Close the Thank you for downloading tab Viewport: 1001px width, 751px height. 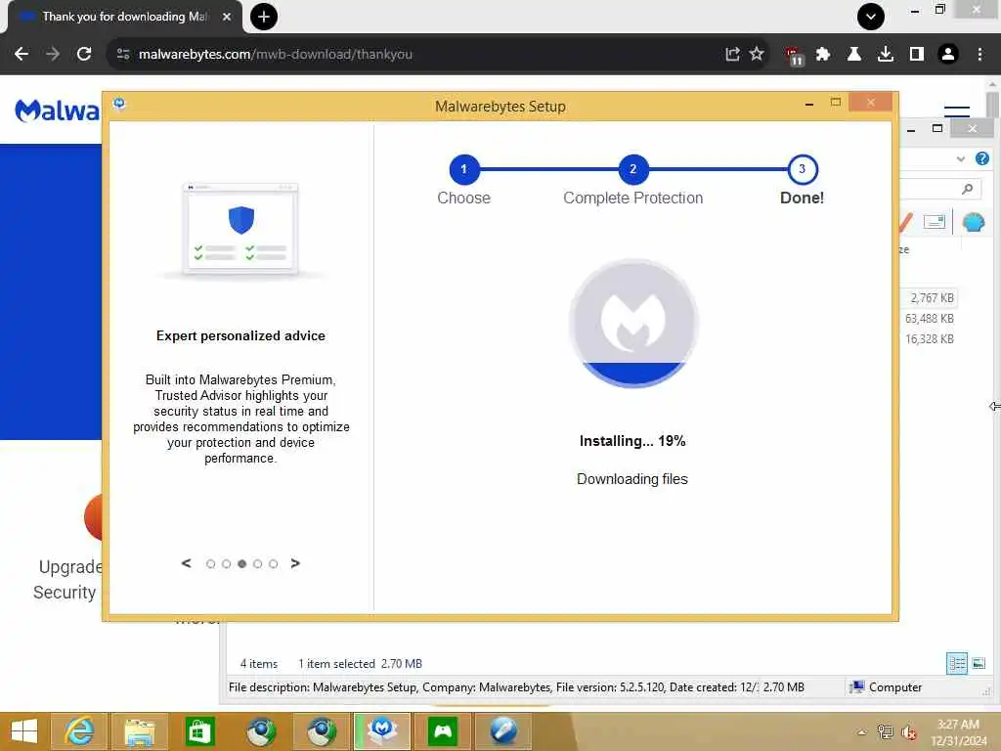click(x=227, y=17)
